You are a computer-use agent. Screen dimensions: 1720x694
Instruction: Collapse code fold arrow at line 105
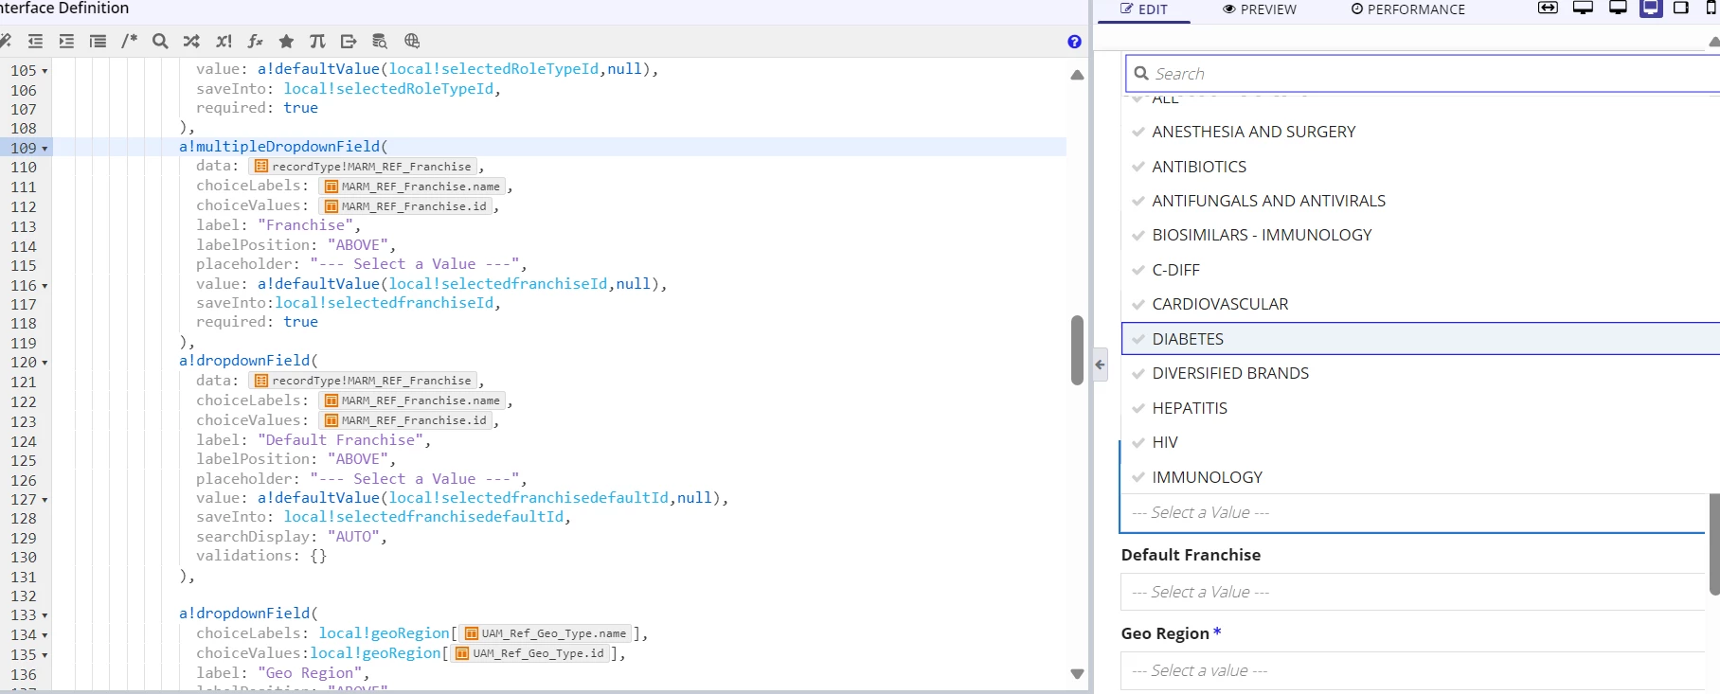[x=45, y=71]
